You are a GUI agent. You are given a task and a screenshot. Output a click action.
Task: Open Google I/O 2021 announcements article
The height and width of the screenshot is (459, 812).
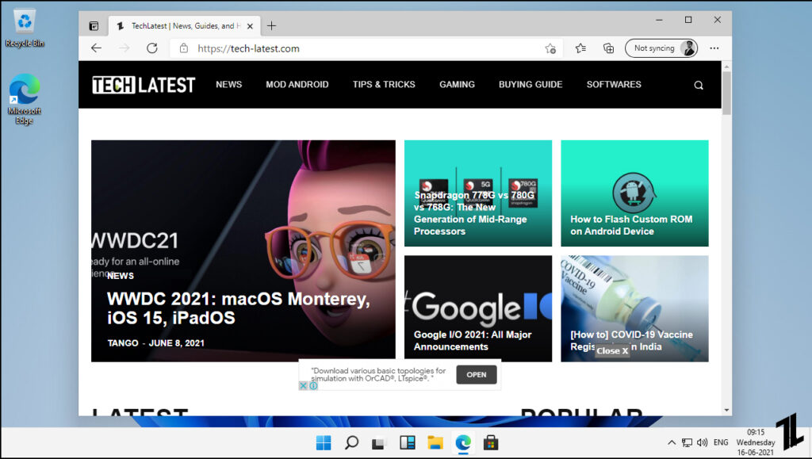point(473,341)
